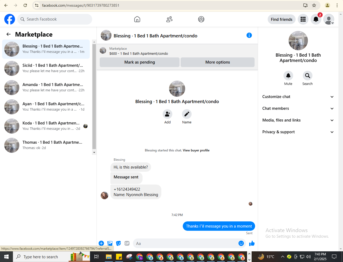Click the "Hi, is this available?" message
Viewport: 343px width, 262px height.
(131, 167)
